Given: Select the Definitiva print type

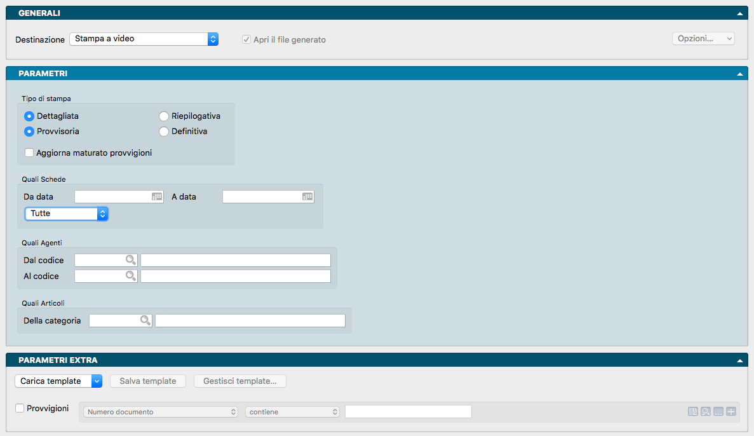Looking at the screenshot, I should pos(164,132).
